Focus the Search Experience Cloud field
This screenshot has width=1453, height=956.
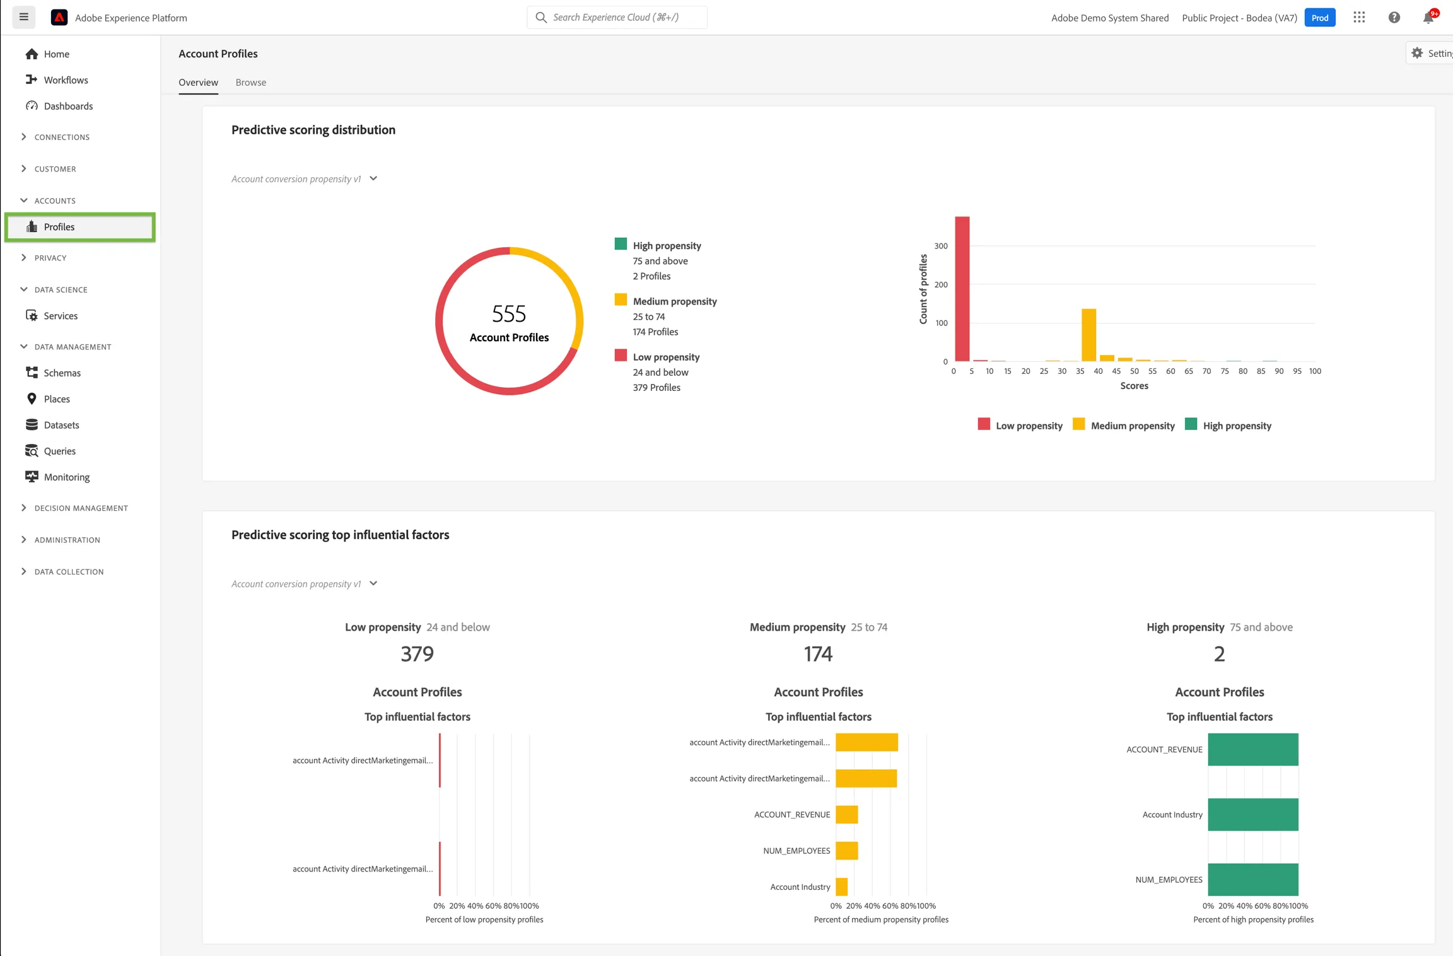[x=617, y=18]
